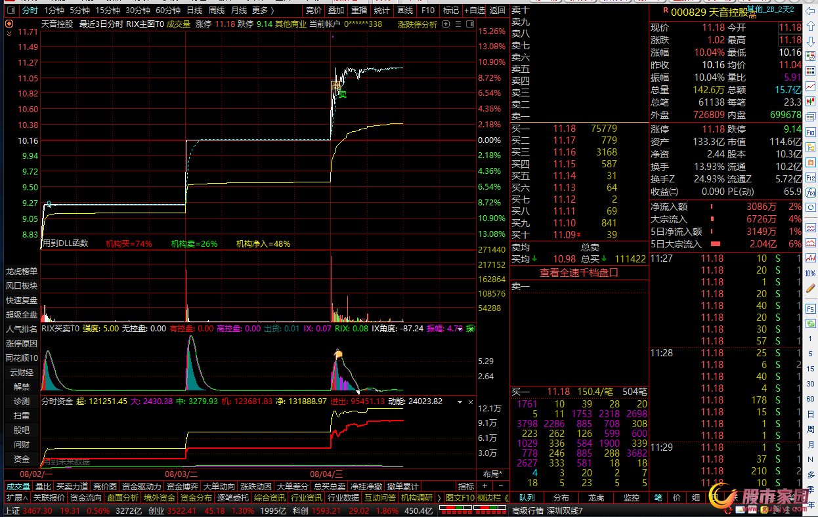Screen dimensions: 818x517
Task: Switch to the 日线 daily chart tab
Action: 194,10
